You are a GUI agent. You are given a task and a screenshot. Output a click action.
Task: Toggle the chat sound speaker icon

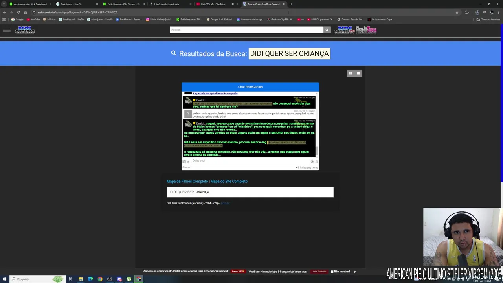point(297,167)
